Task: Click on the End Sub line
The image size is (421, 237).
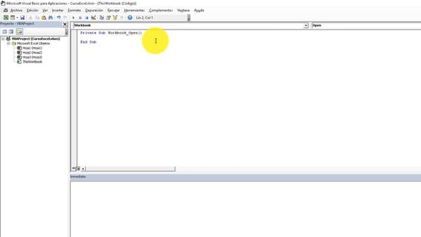Action: click(x=88, y=42)
